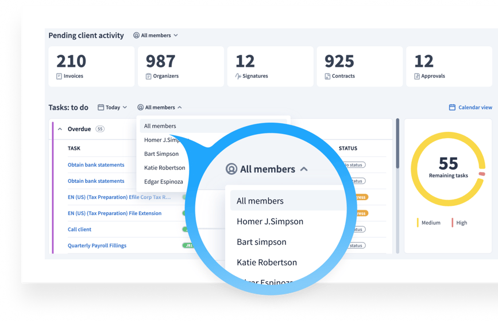Click the Approvals document icon

click(x=417, y=76)
